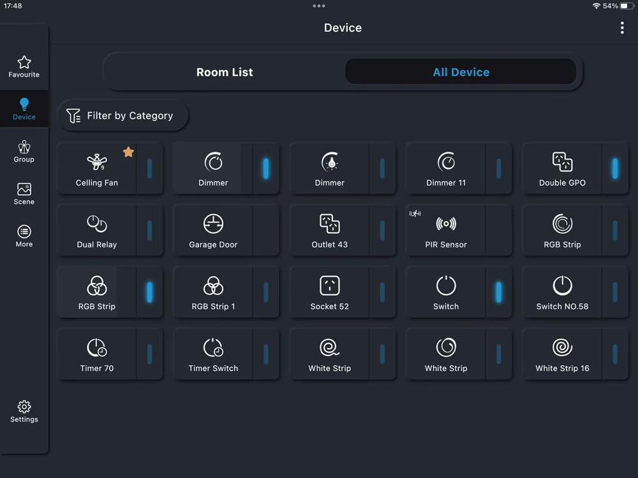
Task: Open the Outlet 43 device icon
Action: (x=330, y=224)
